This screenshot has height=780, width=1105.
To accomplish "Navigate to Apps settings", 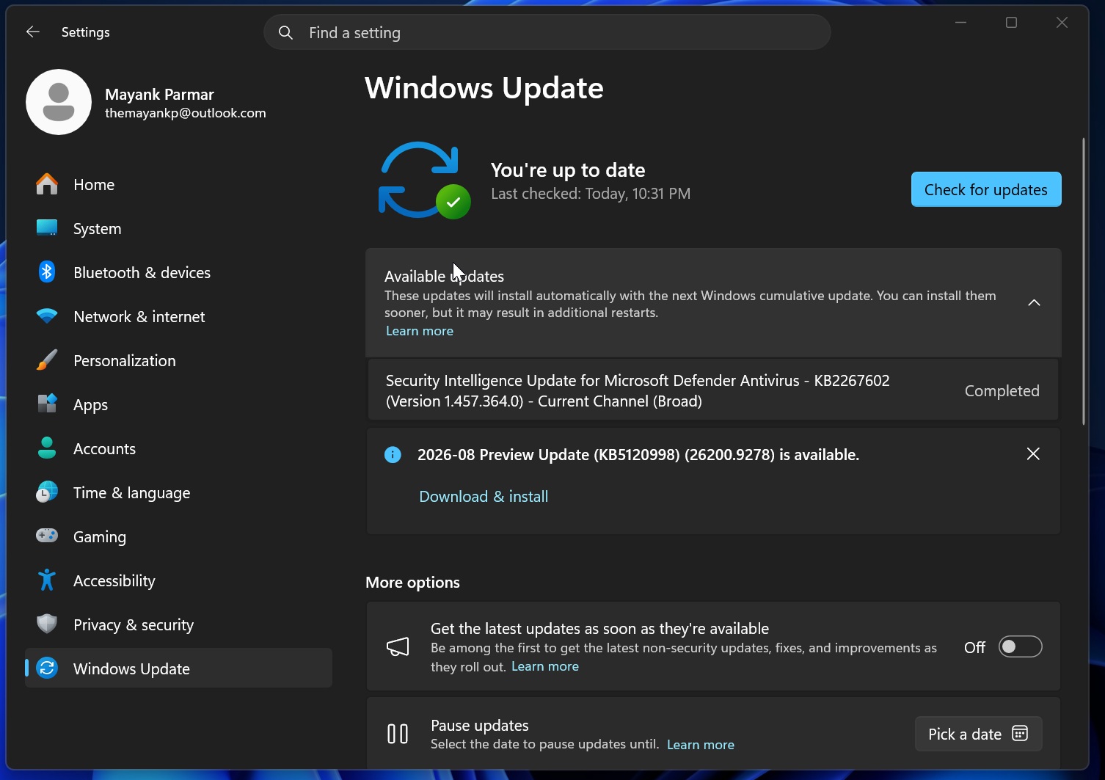I will click(178, 404).
